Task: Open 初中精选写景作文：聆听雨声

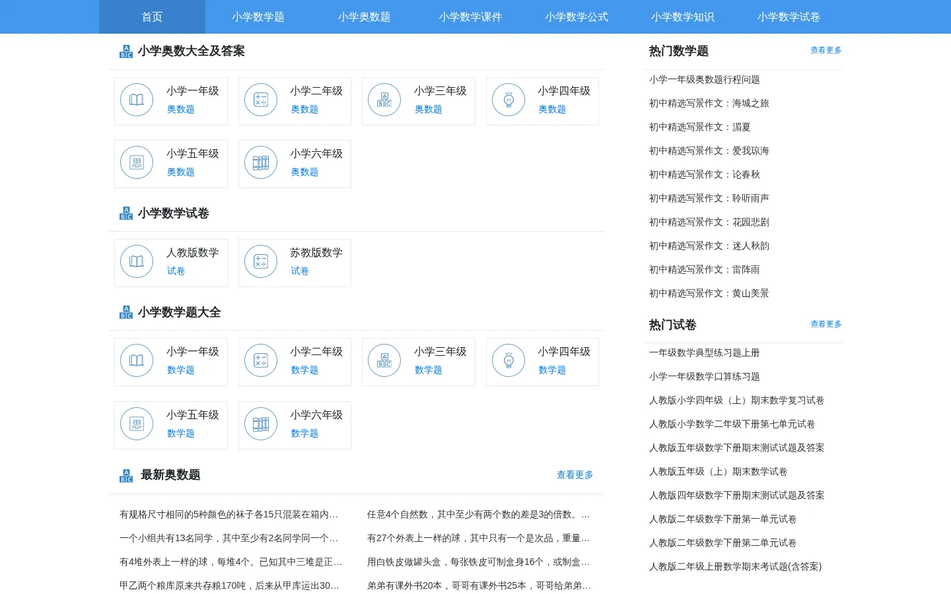Action: tap(709, 199)
